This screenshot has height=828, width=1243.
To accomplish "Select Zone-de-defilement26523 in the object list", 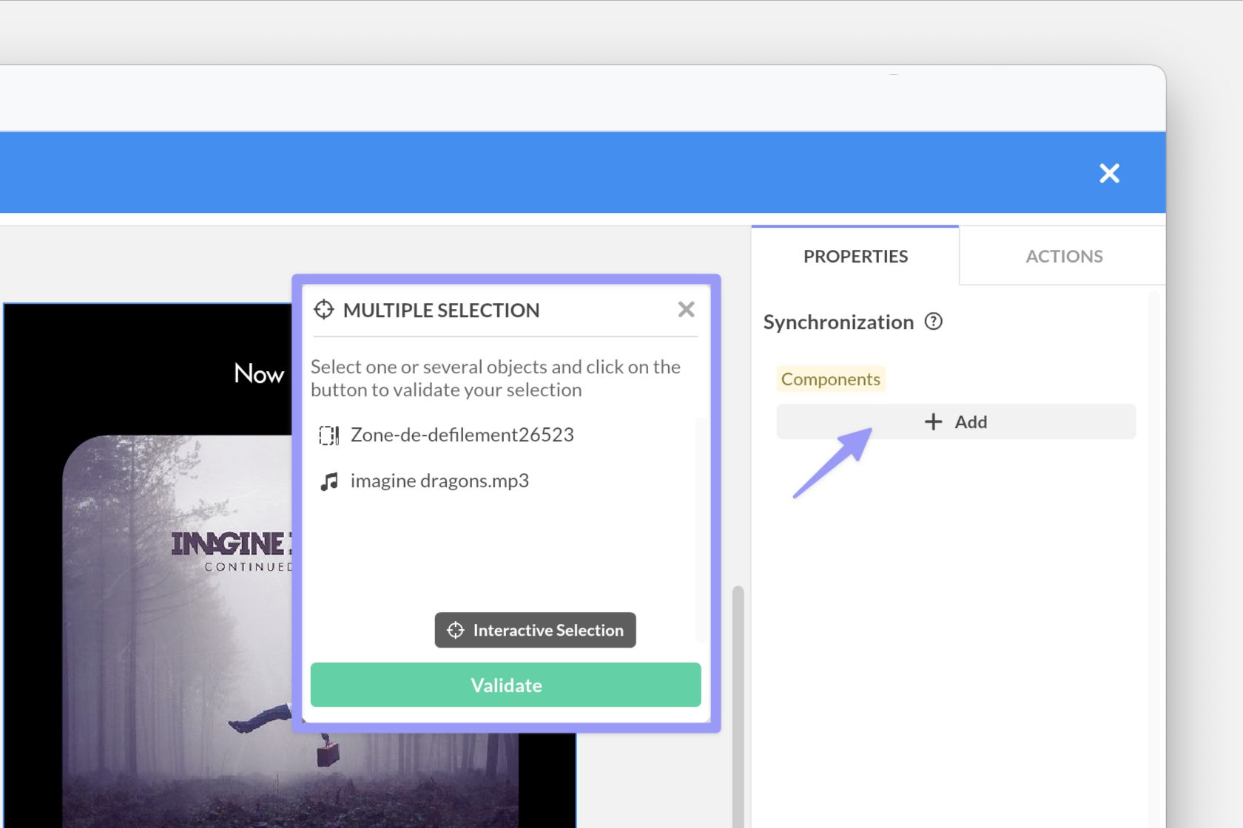I will (462, 435).
